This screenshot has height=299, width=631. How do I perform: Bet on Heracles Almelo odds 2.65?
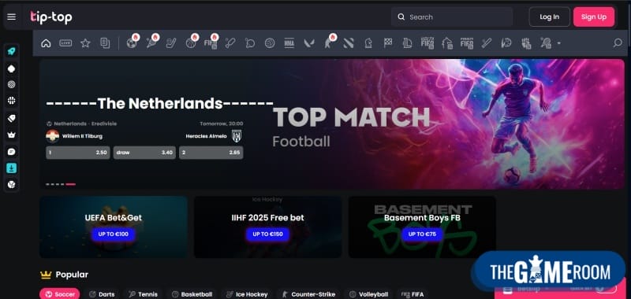click(211, 153)
